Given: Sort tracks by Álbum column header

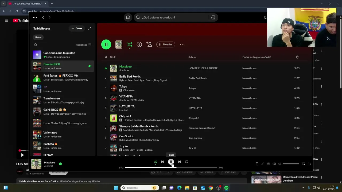Looking at the screenshot, I should [x=193, y=57].
